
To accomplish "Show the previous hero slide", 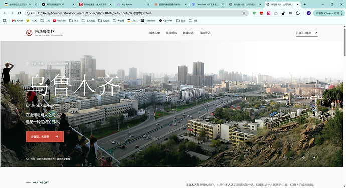I will tap(304, 157).
